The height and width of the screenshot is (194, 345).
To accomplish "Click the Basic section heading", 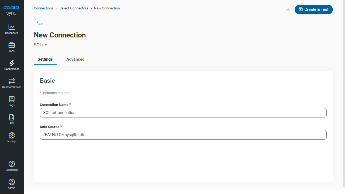I will point(47,81).
